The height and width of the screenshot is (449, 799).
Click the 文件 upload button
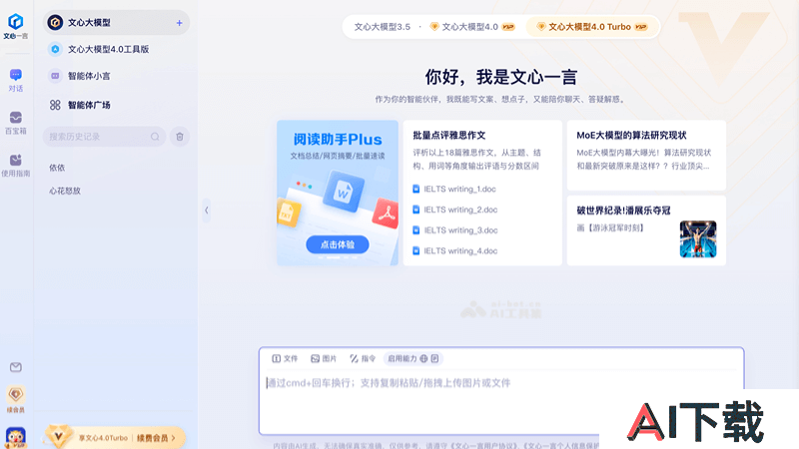285,358
